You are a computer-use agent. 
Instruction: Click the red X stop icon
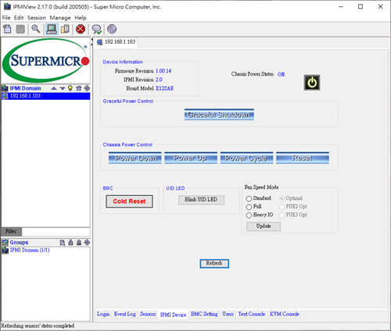[81, 29]
